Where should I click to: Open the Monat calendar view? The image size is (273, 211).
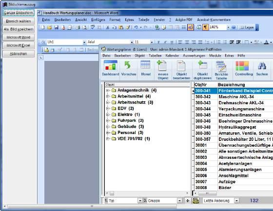pos(146,68)
